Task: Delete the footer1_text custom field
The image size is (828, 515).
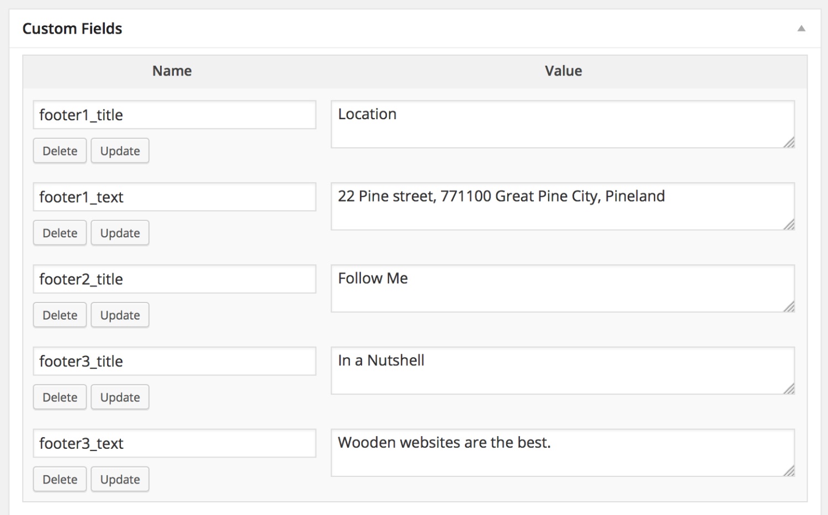Action: click(x=60, y=233)
